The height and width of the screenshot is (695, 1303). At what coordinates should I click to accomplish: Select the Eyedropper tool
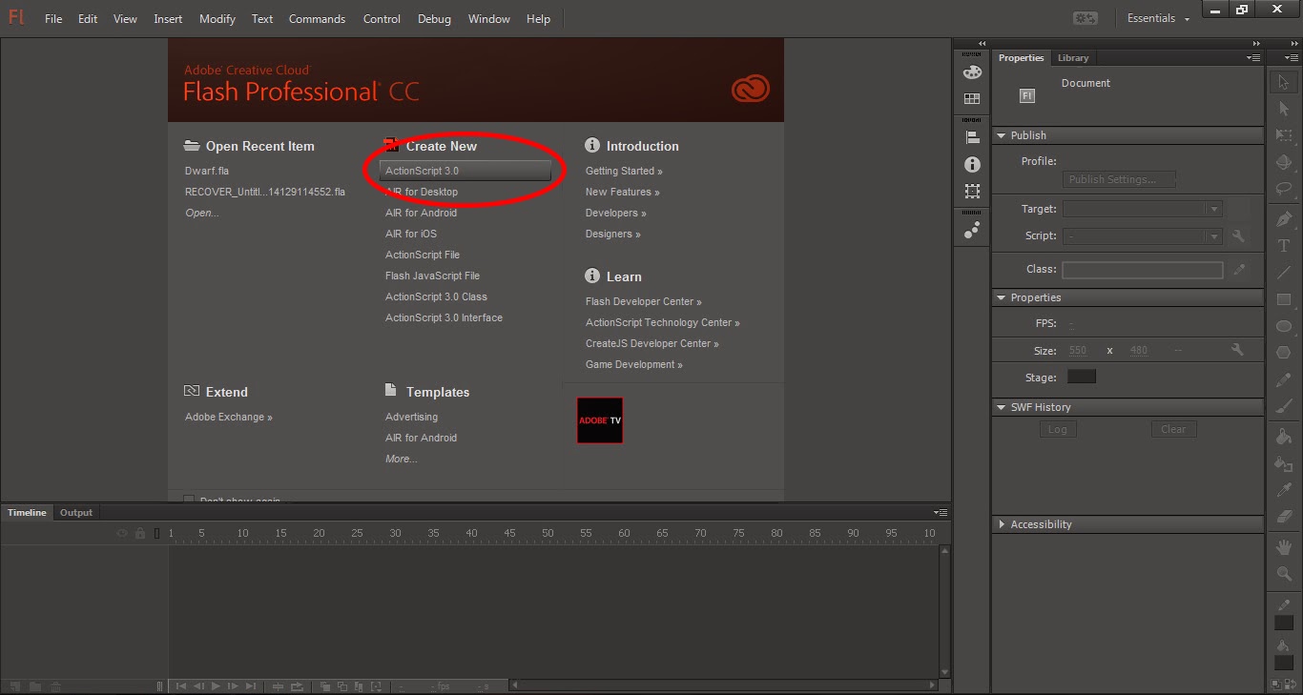1284,490
